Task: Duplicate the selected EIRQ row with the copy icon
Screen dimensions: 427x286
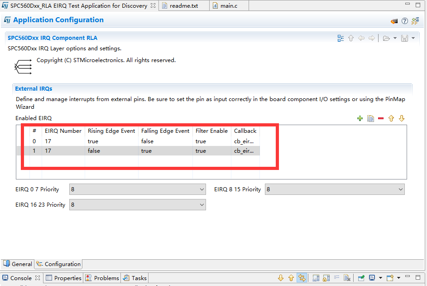Action: [370, 118]
